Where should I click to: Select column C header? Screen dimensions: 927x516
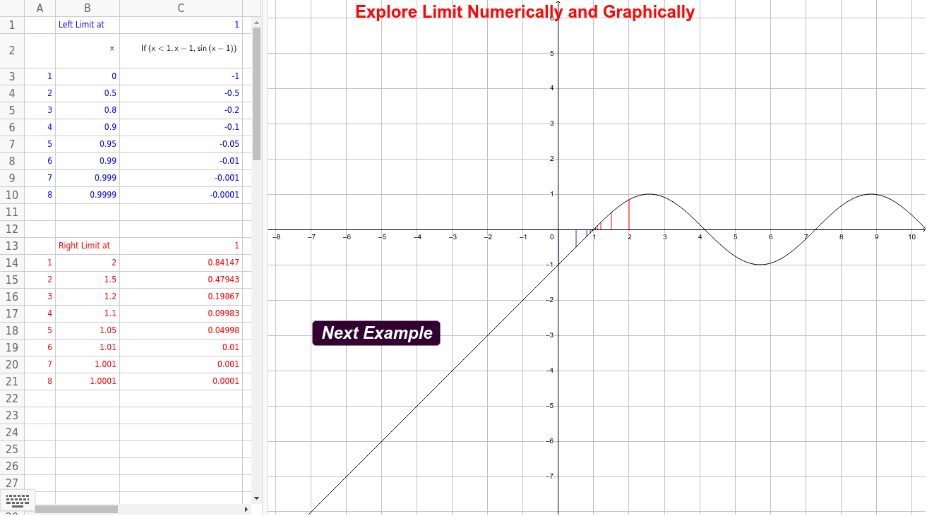point(181,8)
